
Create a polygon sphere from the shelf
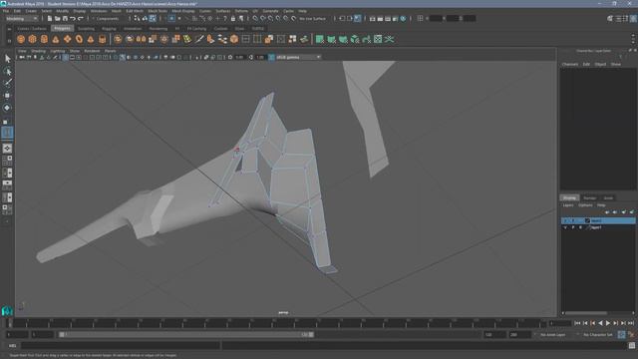coord(21,39)
